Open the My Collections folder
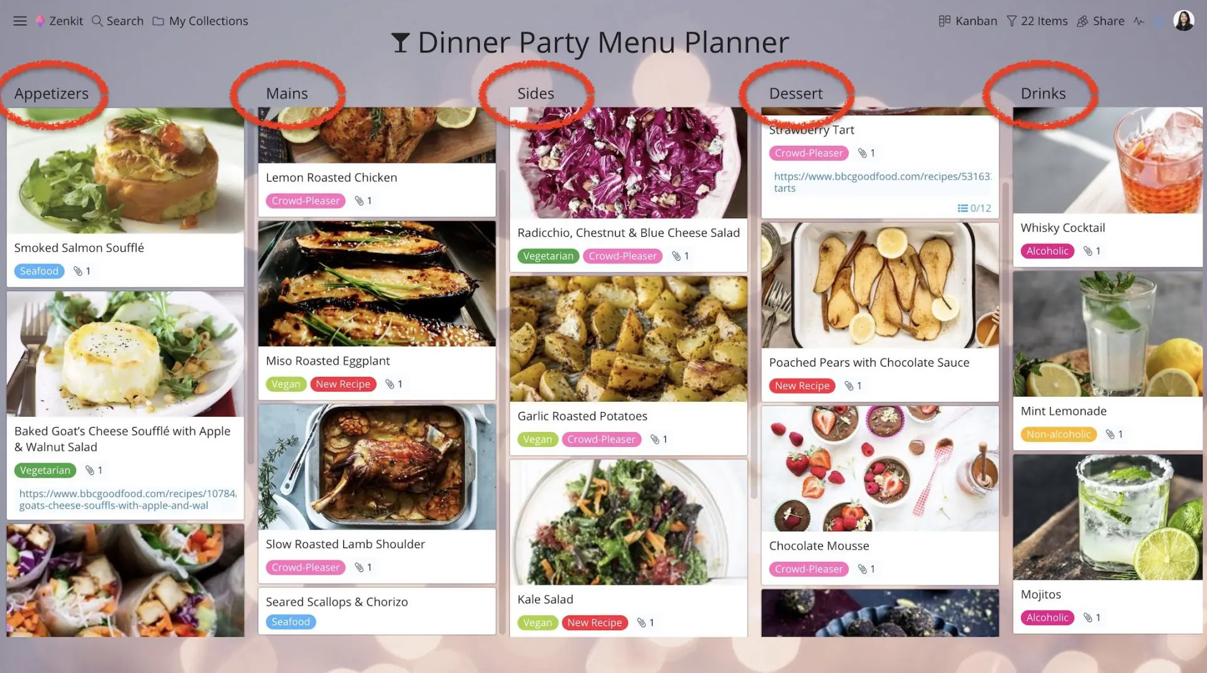The height and width of the screenshot is (673, 1207). (x=201, y=21)
